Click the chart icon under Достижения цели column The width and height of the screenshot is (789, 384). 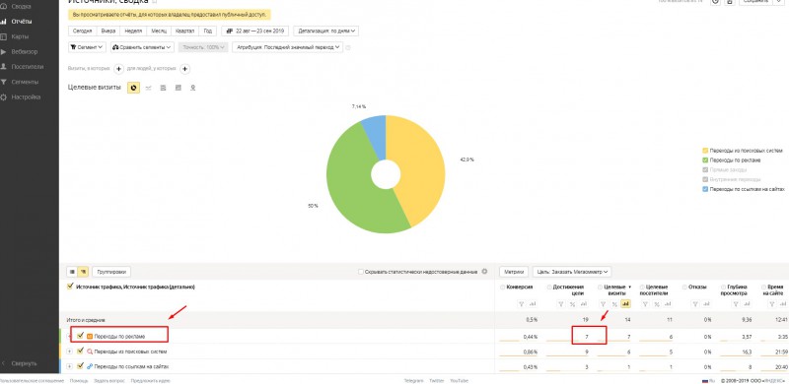[583, 304]
